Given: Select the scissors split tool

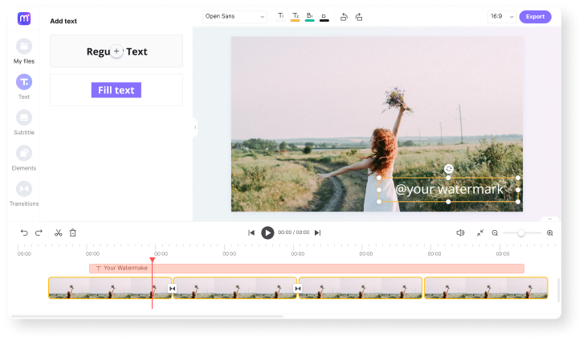Looking at the screenshot, I should [x=59, y=232].
